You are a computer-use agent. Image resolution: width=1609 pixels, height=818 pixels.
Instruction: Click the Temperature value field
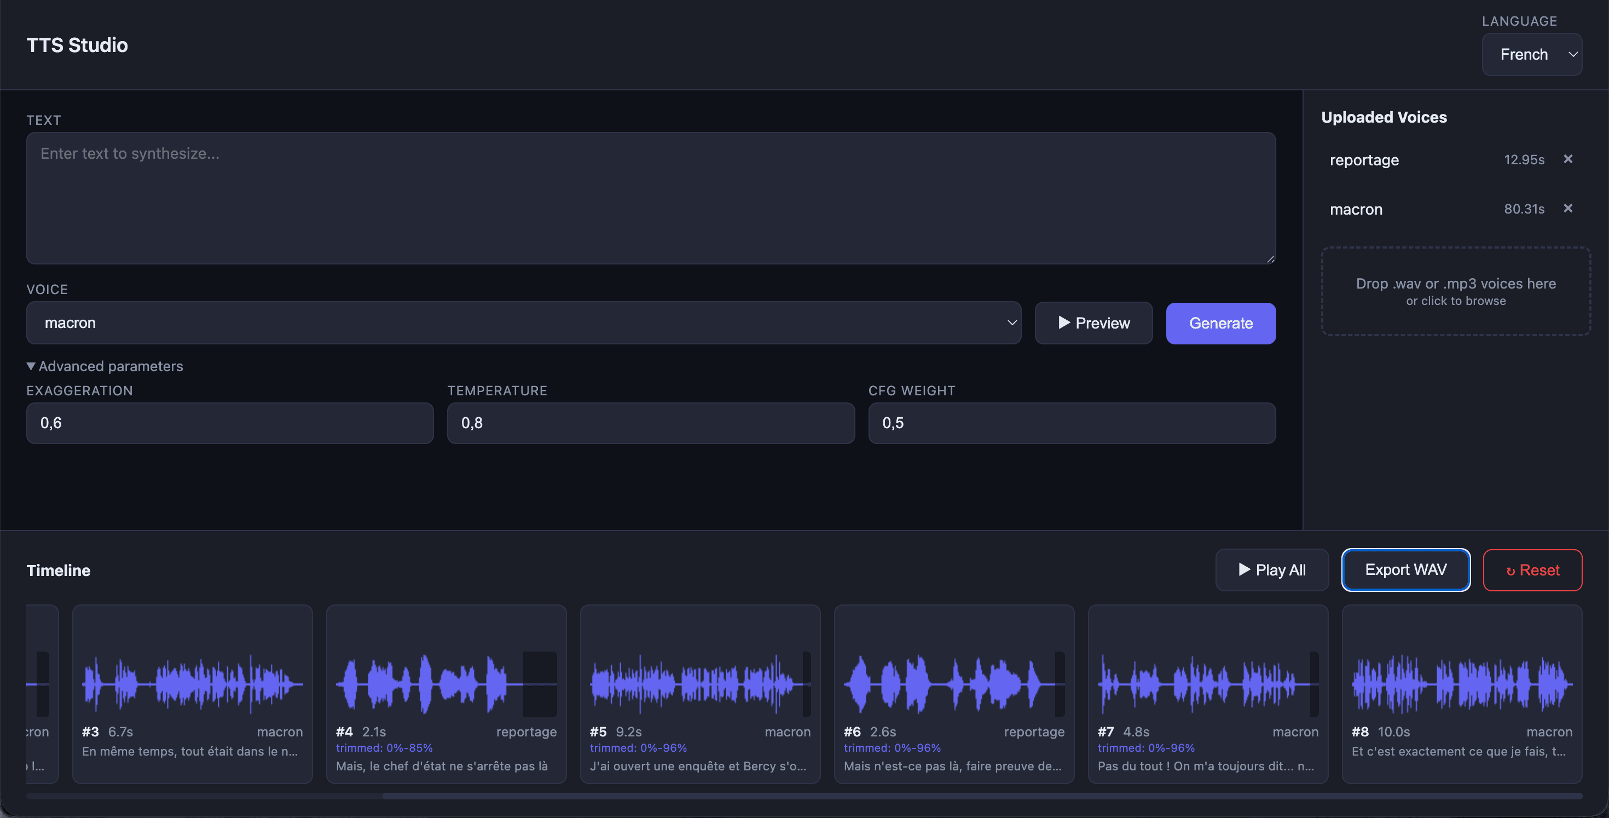[x=650, y=423]
